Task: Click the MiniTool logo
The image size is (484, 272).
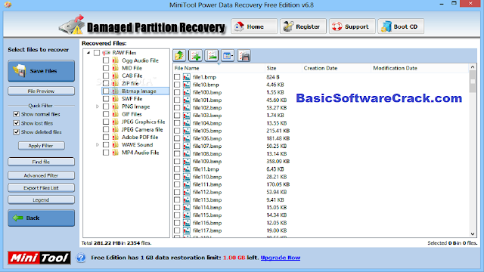Action: pos(39,258)
